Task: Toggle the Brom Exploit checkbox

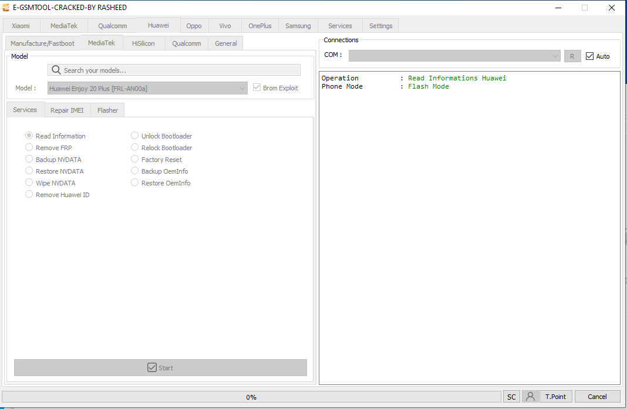Action: pos(257,87)
